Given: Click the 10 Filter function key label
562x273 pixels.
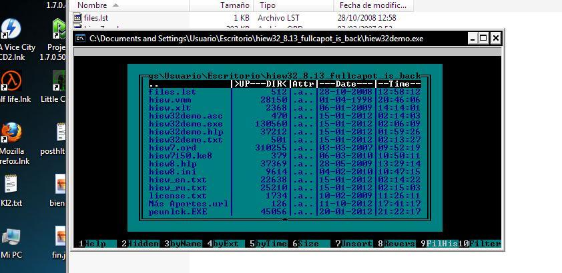Looking at the screenshot, I should tap(479, 244).
